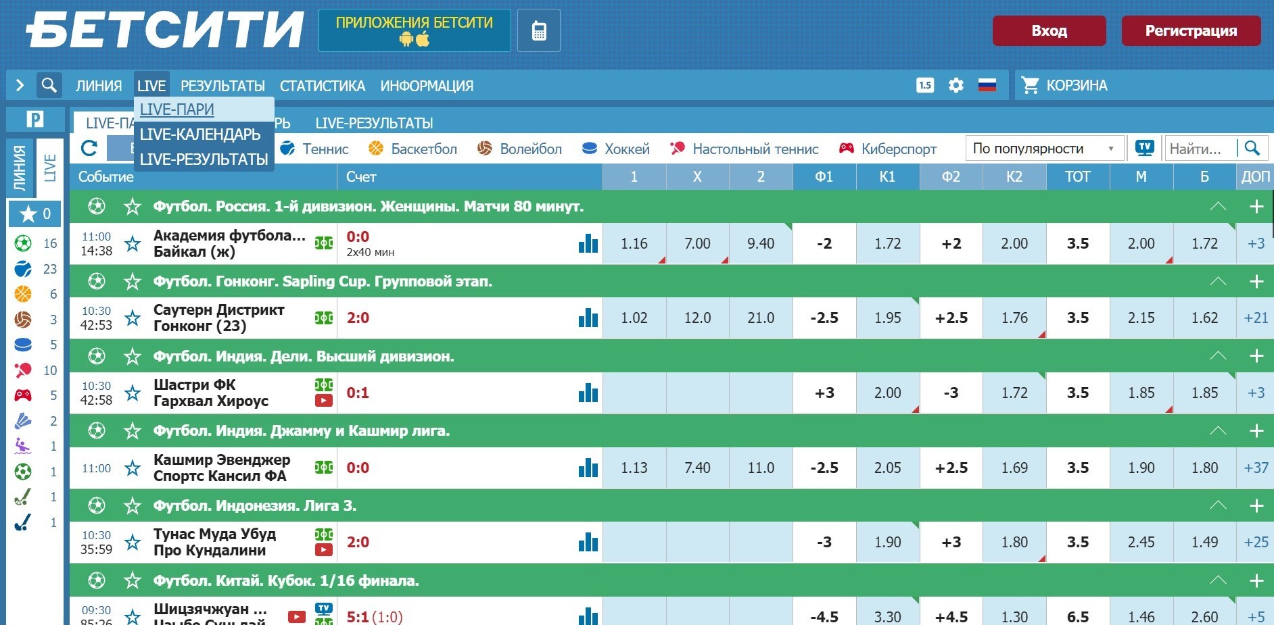
Task: Select table tennis in the left sidebar
Action: pos(23,370)
